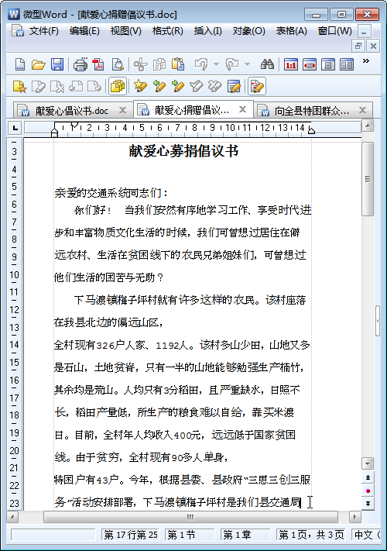Click the vertical scrollbar up arrow
The width and height of the screenshot is (387, 551).
[x=368, y=126]
